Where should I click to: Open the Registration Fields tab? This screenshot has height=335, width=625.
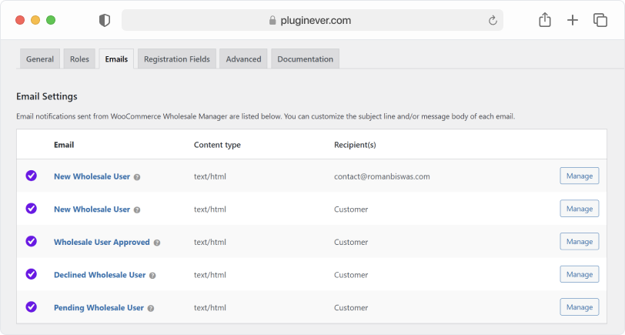(x=176, y=59)
